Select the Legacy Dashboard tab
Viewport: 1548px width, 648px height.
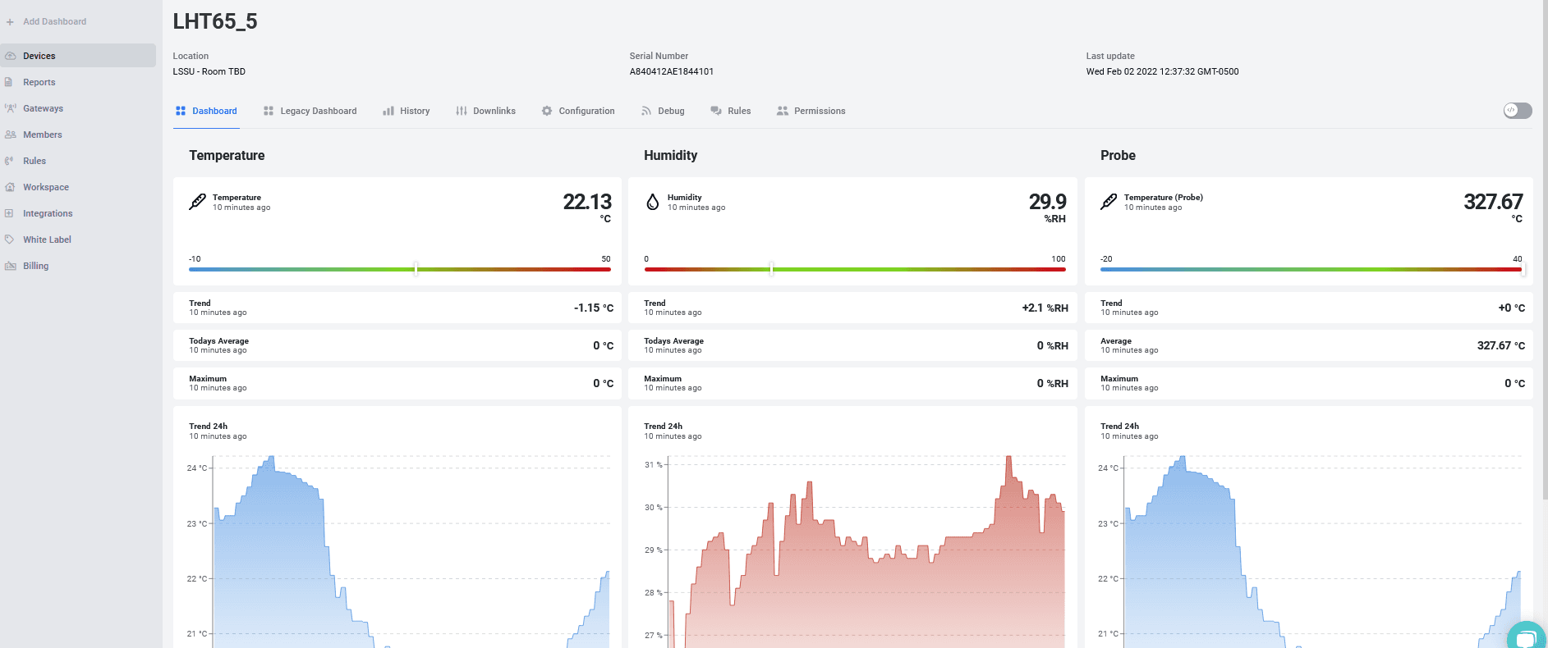click(x=310, y=111)
